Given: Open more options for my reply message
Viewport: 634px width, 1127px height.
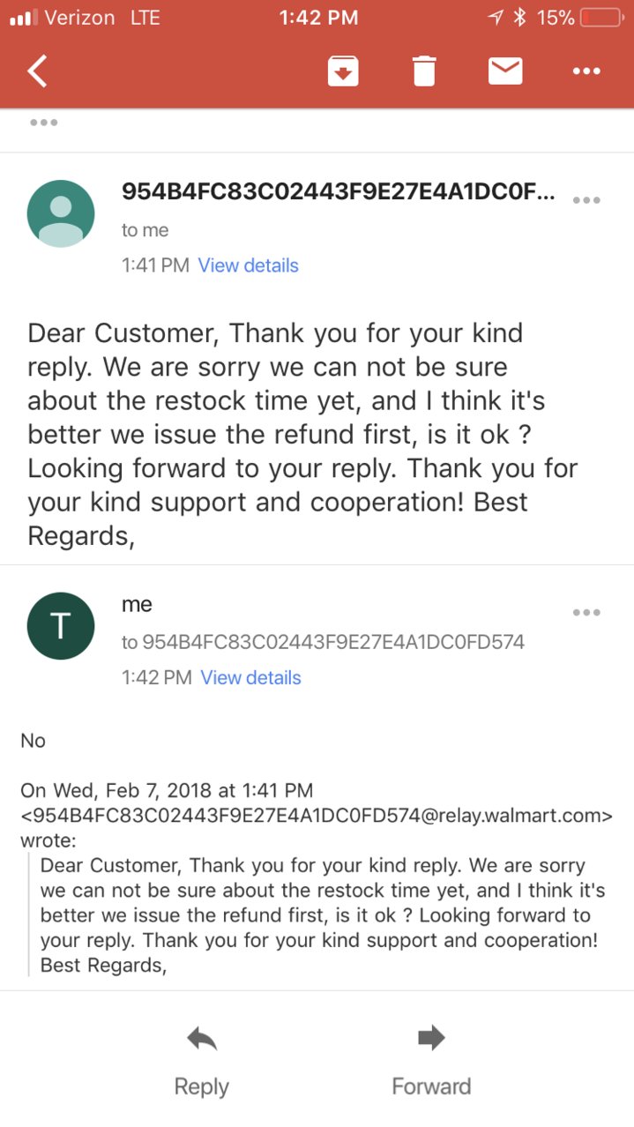Looking at the screenshot, I should (586, 613).
